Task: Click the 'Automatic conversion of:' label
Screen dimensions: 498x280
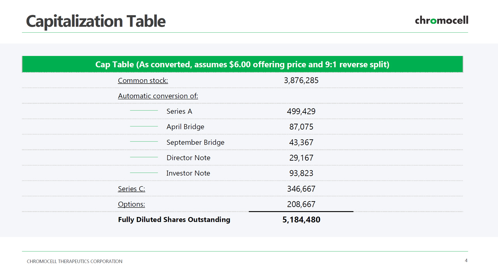Action: pos(158,96)
